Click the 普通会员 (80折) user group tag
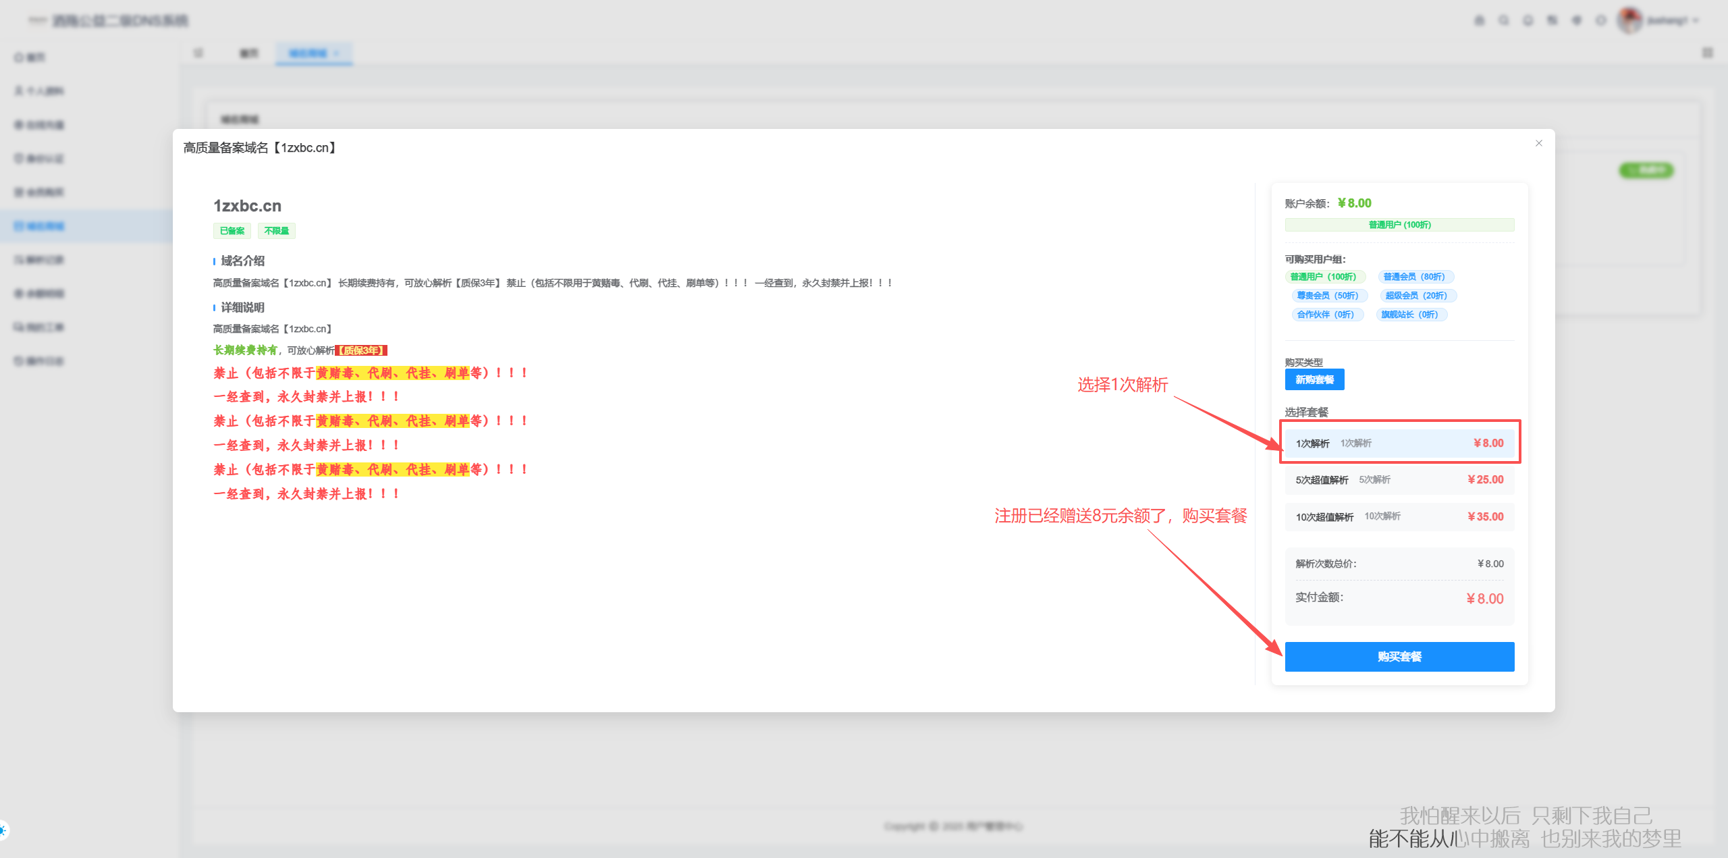Screen dimensions: 1728x858 pos(1413,276)
